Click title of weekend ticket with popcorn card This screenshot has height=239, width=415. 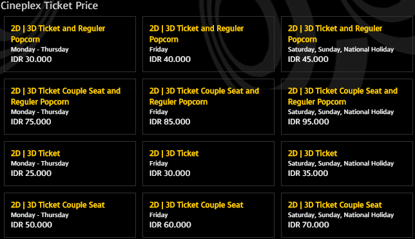point(335,34)
